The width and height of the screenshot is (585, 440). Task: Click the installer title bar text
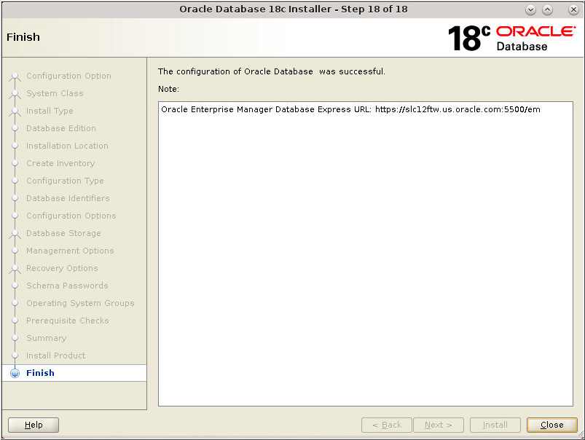point(294,9)
